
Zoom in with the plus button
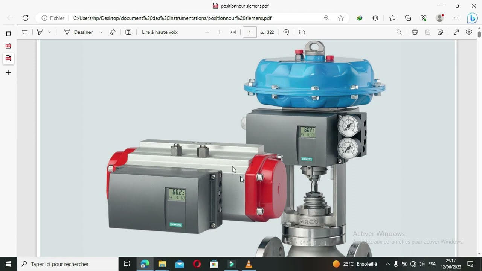tap(220, 32)
